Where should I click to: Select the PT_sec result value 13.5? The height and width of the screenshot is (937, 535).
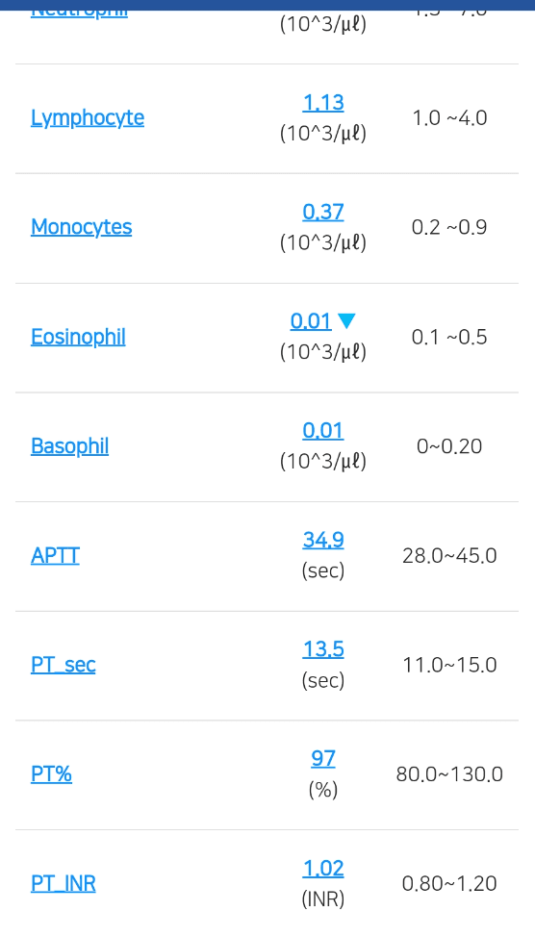(323, 649)
